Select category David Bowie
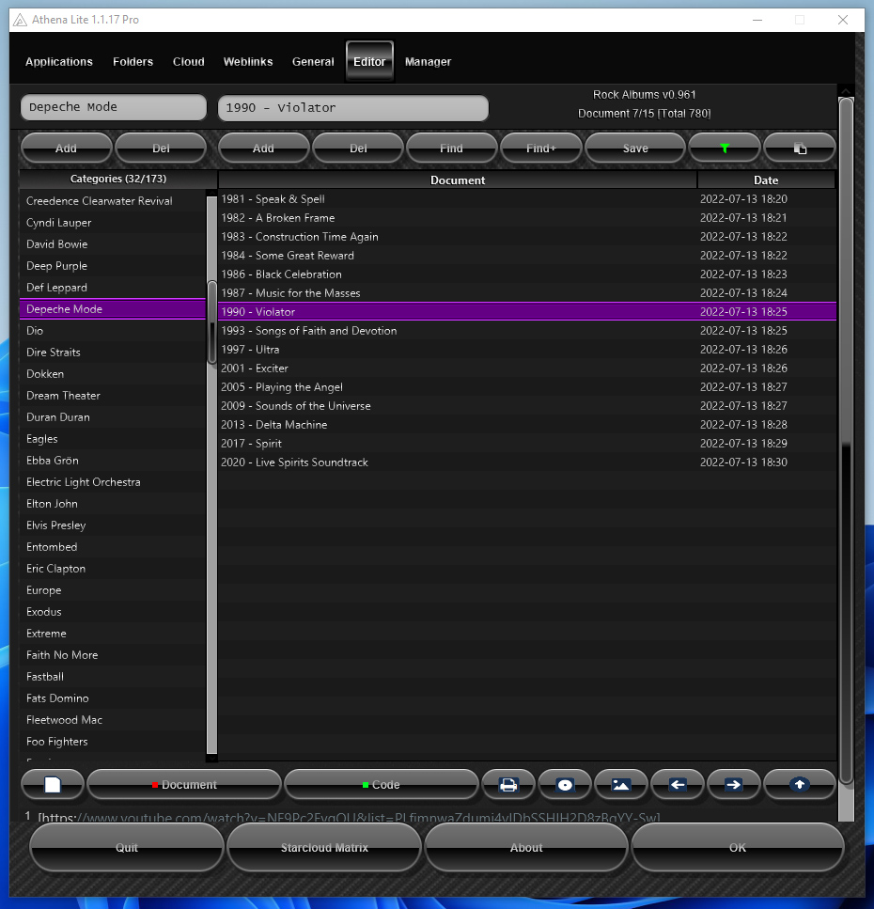The width and height of the screenshot is (874, 909). (x=113, y=244)
